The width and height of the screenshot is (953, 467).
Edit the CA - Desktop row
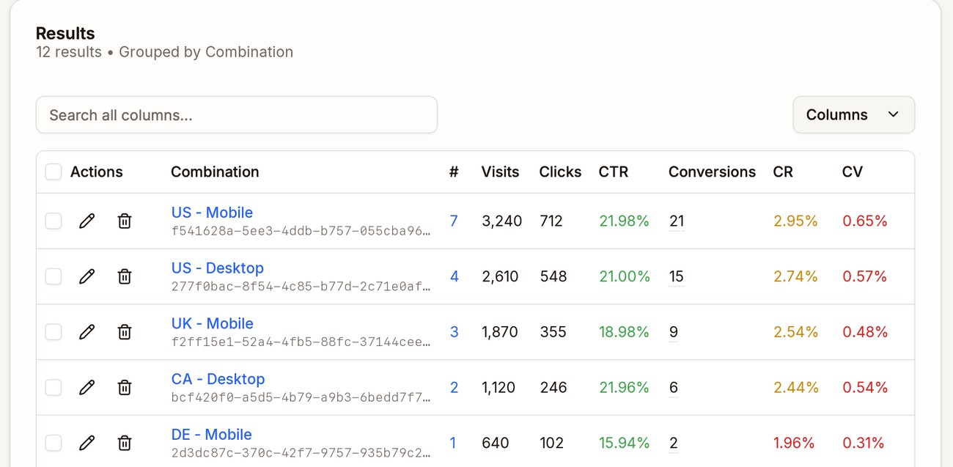point(87,387)
